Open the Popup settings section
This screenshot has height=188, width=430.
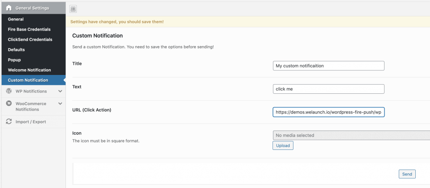(14, 60)
